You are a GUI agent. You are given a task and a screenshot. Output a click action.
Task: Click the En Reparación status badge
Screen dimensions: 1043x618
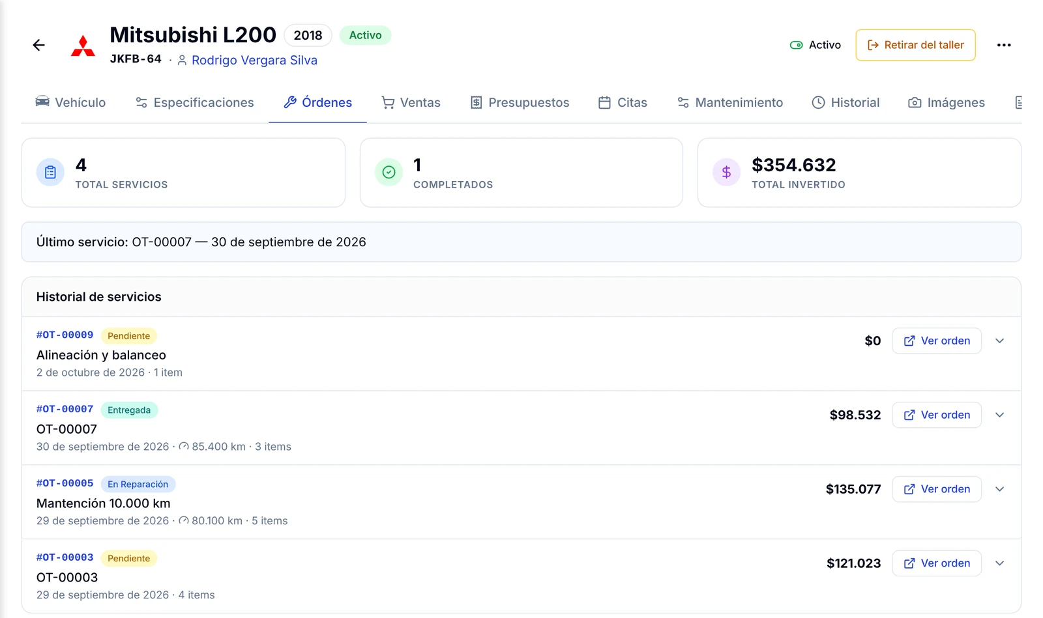(x=138, y=485)
